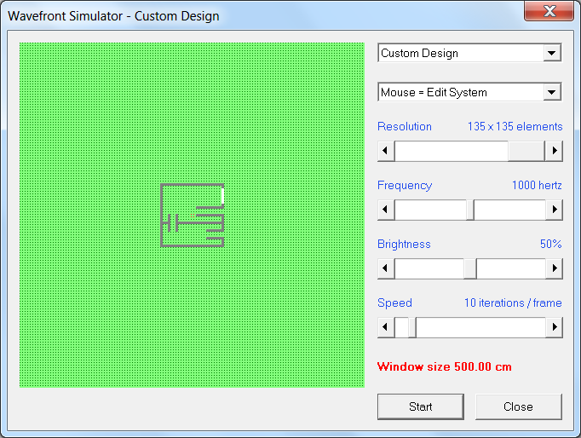This screenshot has width=581, height=438.
Task: Increase Frequency with the right arrow
Action: [x=554, y=210]
